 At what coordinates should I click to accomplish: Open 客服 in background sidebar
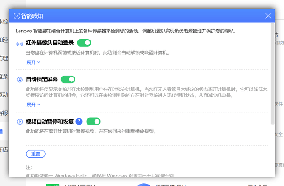(4, 113)
